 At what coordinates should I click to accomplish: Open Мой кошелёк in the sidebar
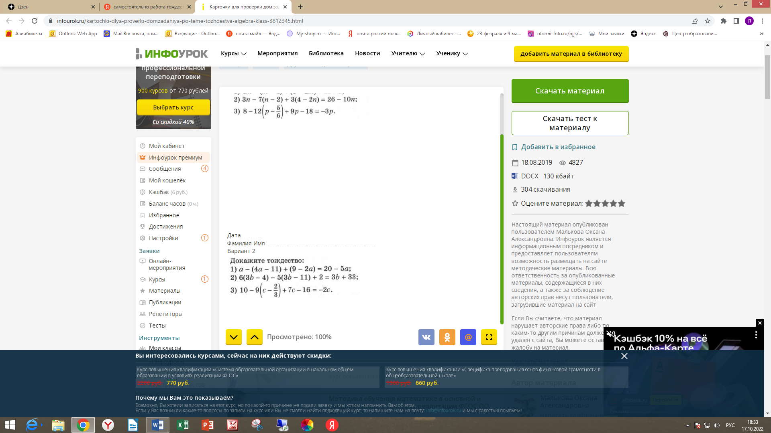tap(167, 180)
